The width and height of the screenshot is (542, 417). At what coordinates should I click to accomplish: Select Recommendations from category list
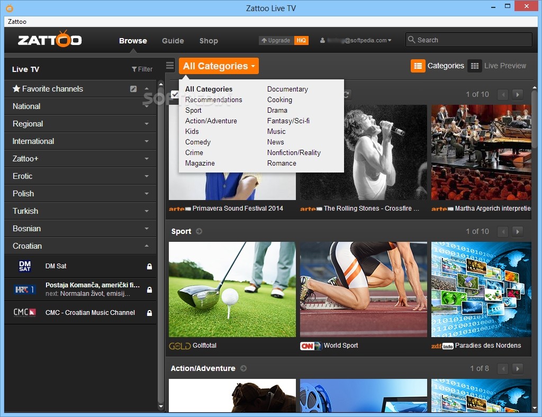214,99
